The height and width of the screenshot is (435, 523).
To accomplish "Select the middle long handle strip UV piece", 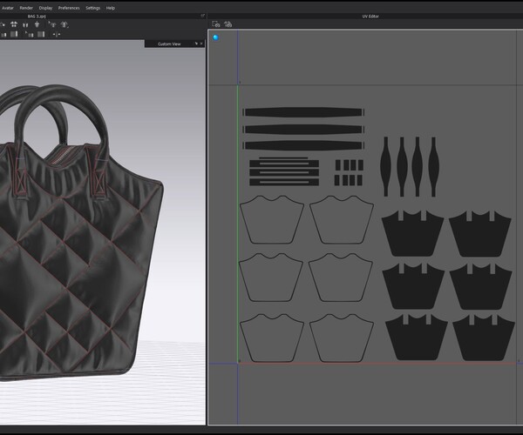I will (x=303, y=130).
